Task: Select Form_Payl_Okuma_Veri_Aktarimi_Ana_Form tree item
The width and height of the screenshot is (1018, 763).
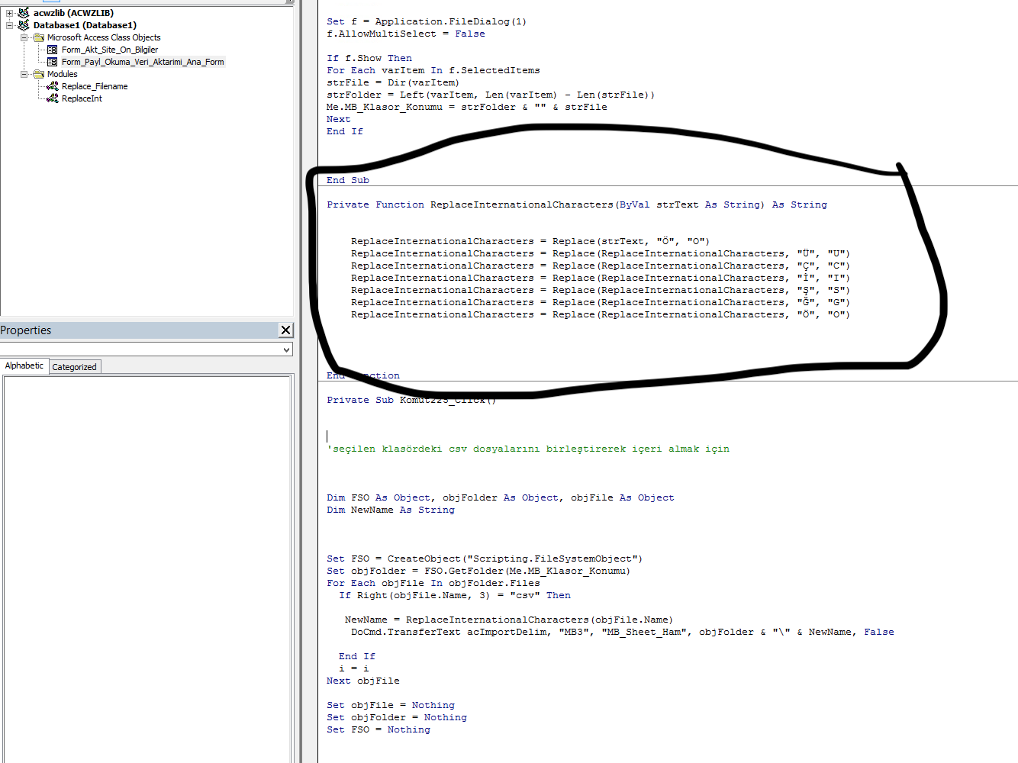Action: pos(143,62)
